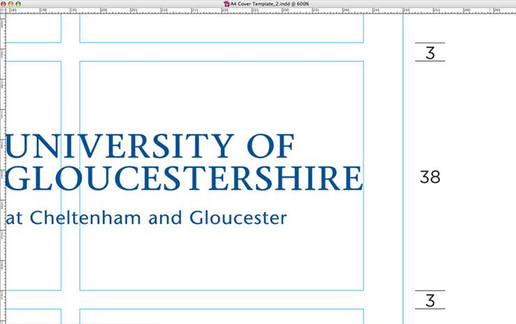
Task: Minimize the window with the yellow button
Action: (10, 4)
